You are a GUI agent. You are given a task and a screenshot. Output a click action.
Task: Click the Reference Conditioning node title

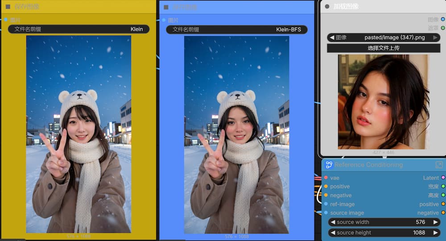(368, 165)
